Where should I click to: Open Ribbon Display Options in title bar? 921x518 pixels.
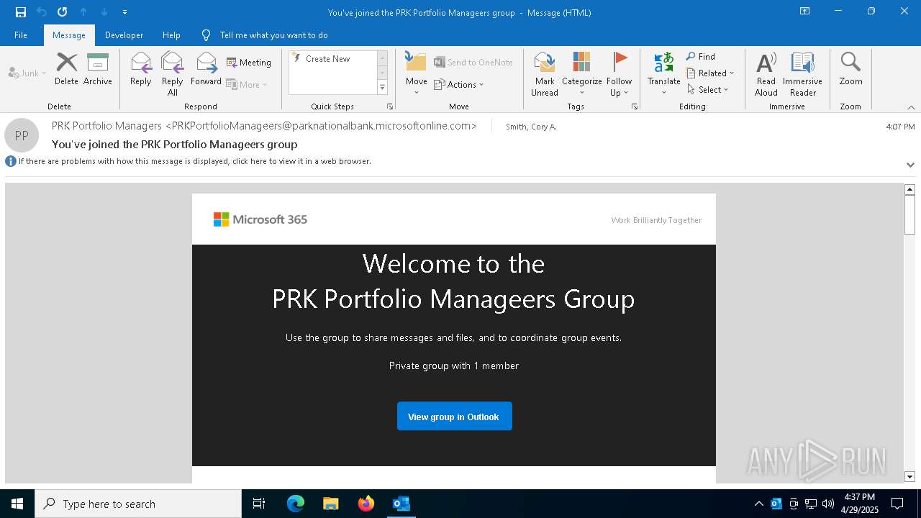805,12
